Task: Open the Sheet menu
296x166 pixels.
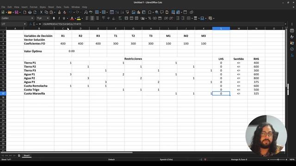Action: tap(51, 7)
